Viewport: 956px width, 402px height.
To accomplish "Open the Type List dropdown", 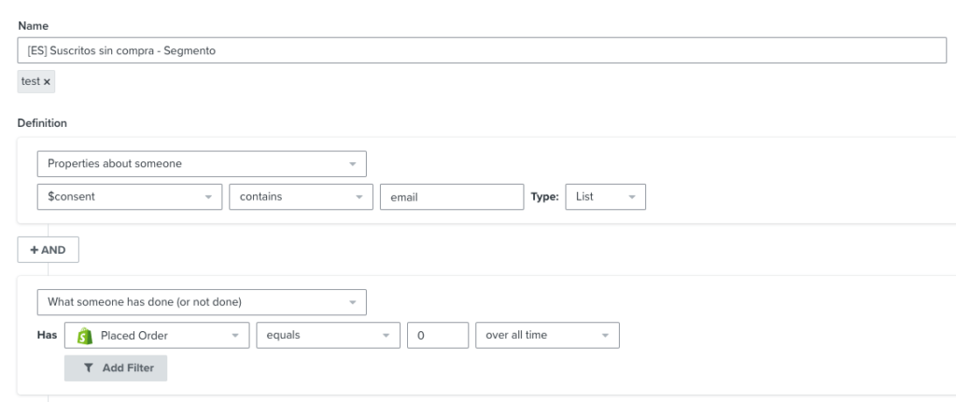I will point(605,197).
